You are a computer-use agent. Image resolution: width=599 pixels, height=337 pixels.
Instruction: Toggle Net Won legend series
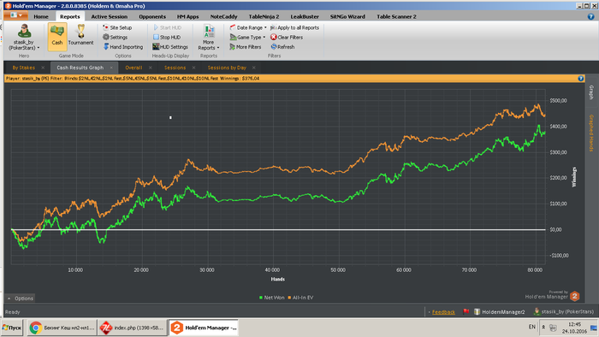click(271, 298)
